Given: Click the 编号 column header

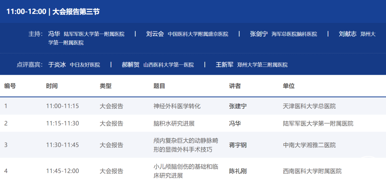Looking at the screenshot, I should (10, 86).
